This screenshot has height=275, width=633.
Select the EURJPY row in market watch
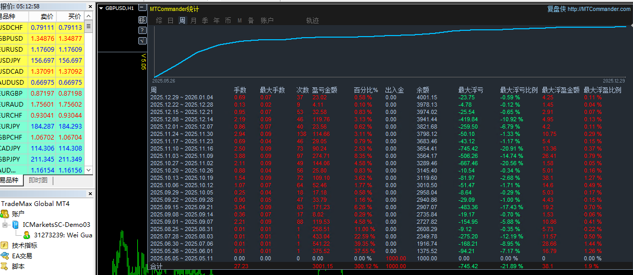[42, 127]
